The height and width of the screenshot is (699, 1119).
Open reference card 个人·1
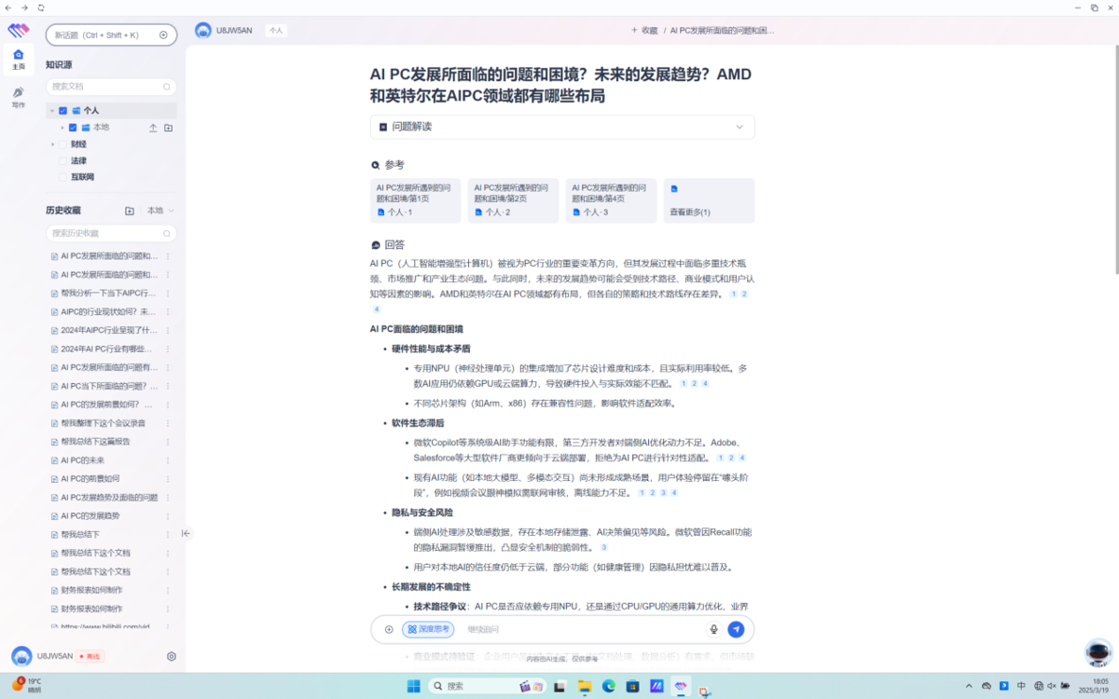[415, 200]
